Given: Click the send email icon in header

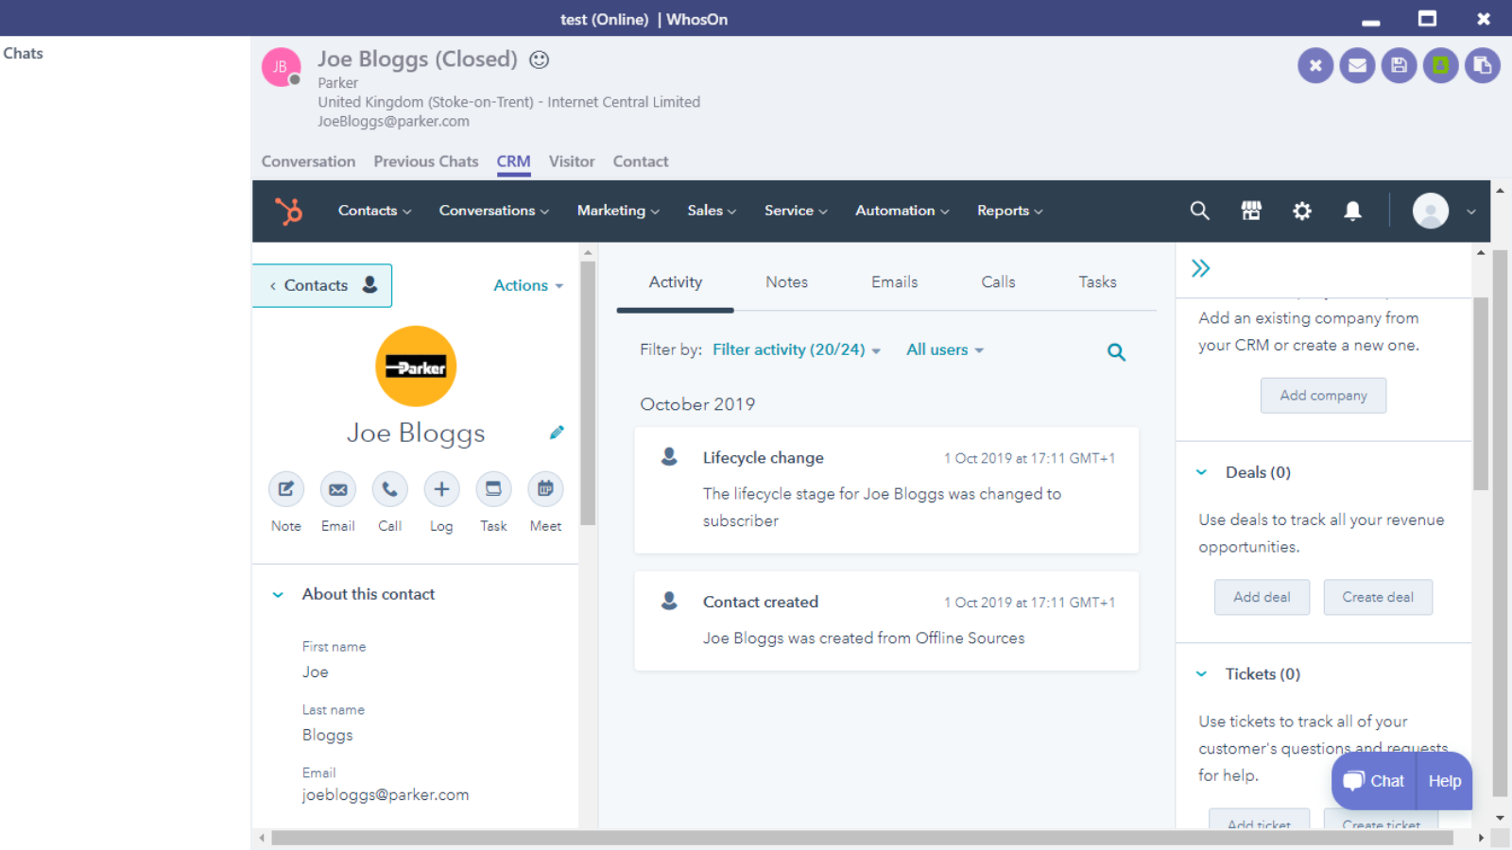Looking at the screenshot, I should tap(1357, 65).
